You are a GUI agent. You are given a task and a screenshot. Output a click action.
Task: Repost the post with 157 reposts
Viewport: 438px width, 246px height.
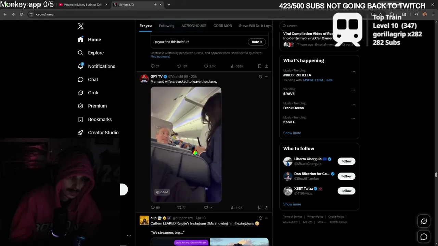coord(182,66)
